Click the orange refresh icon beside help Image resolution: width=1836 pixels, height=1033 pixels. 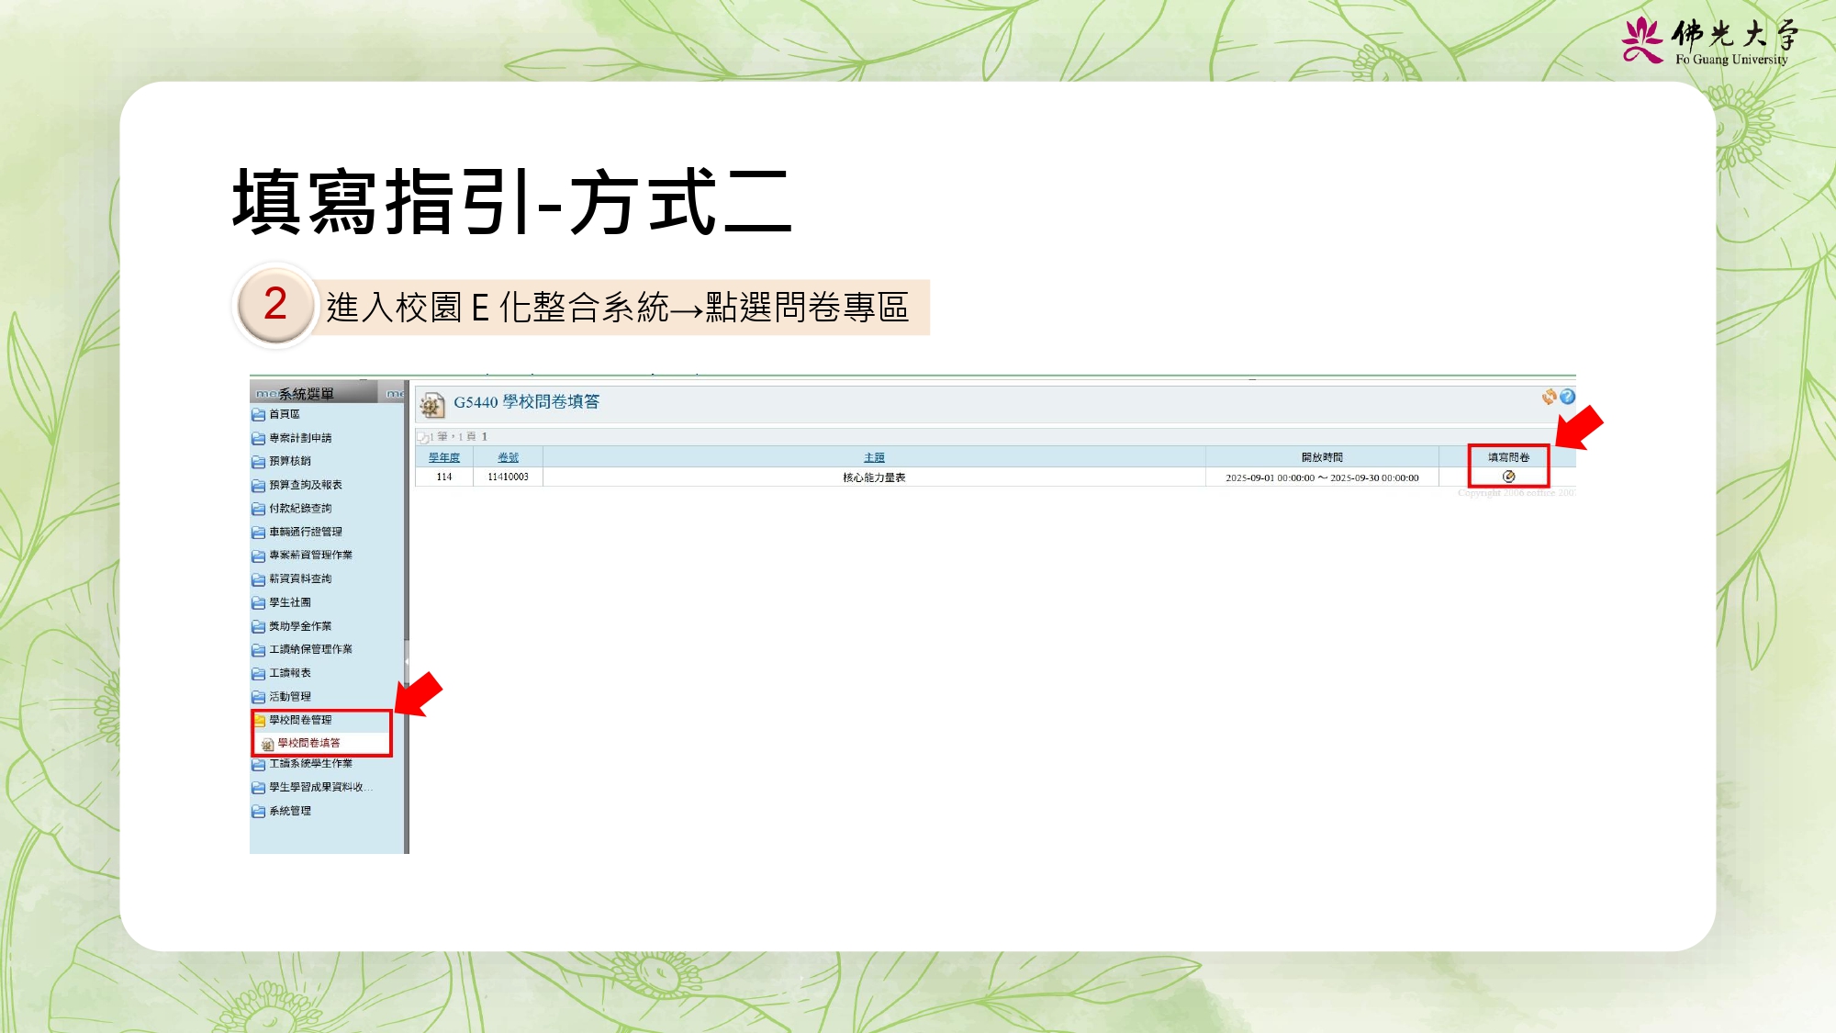click(x=1550, y=397)
